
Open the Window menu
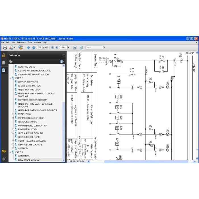(x=37, y=42)
